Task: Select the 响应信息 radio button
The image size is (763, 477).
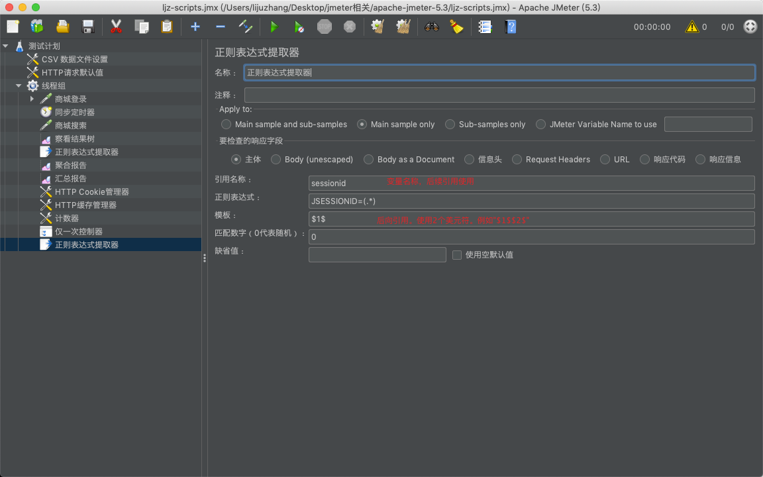Action: [x=700, y=159]
